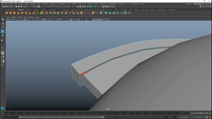This screenshot has width=212, height=119.
Task: Play the animation forward
Action: 202,113
